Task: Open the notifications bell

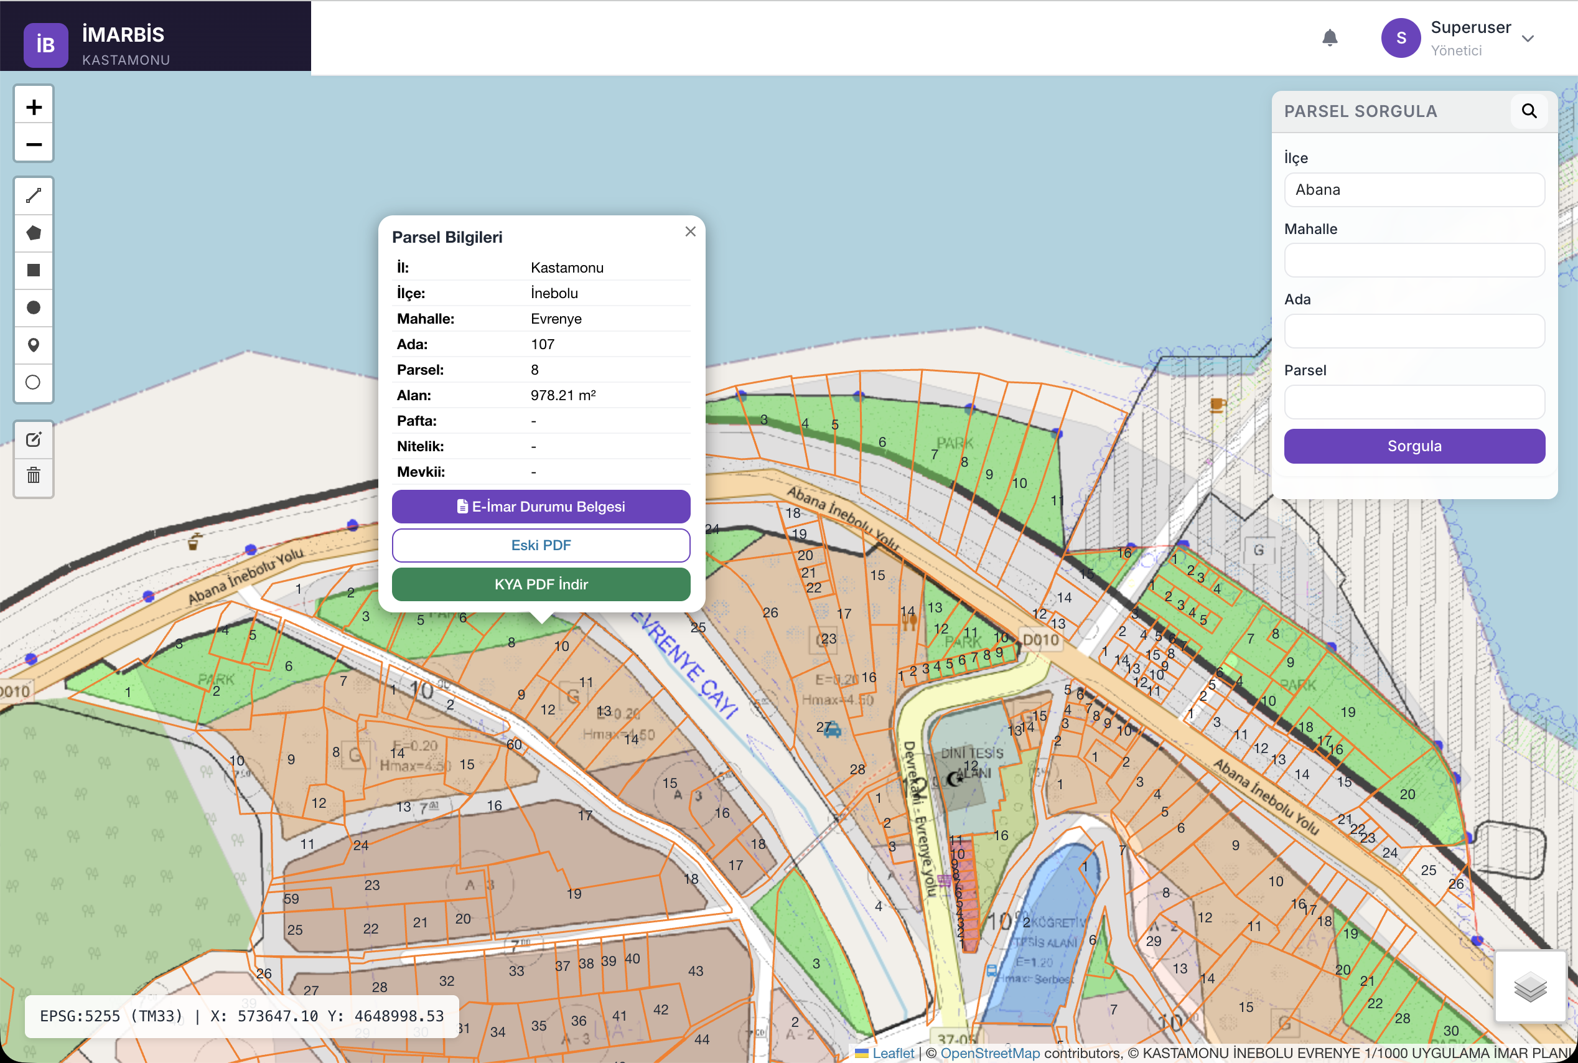Action: point(1330,38)
